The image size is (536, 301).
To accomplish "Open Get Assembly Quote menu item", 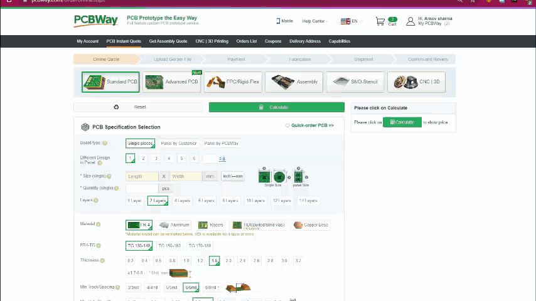I will 168,41.
